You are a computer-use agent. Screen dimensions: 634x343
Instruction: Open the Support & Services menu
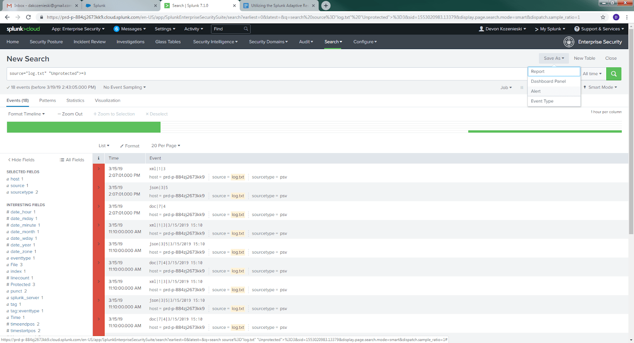(x=599, y=29)
